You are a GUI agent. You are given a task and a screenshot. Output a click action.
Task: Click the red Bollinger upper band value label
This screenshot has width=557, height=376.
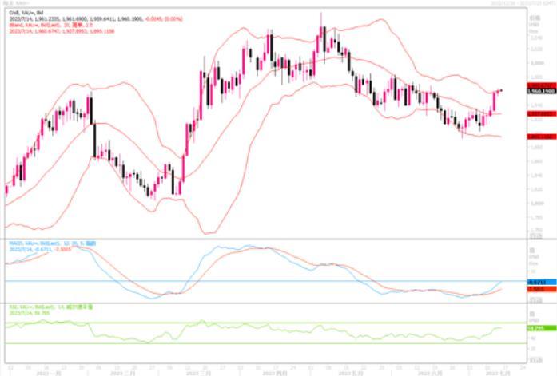pyautogui.click(x=539, y=85)
